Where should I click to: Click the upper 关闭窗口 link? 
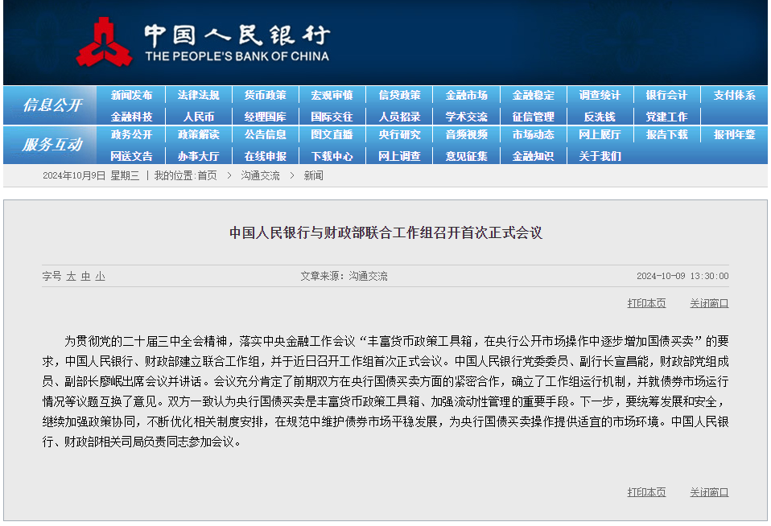[x=709, y=303]
